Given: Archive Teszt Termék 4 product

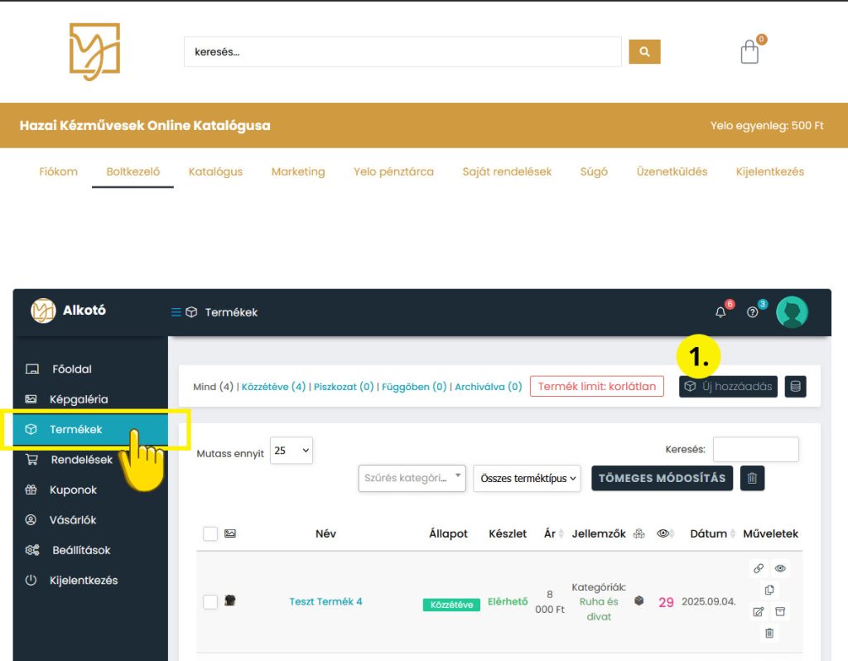Looking at the screenshot, I should (782, 611).
